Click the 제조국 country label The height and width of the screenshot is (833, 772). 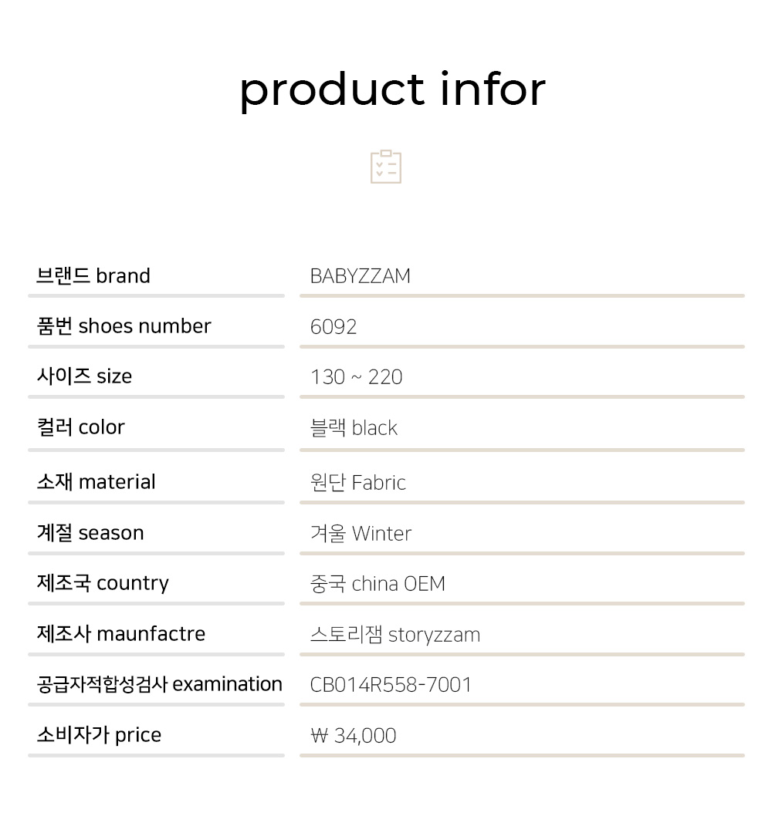click(103, 583)
